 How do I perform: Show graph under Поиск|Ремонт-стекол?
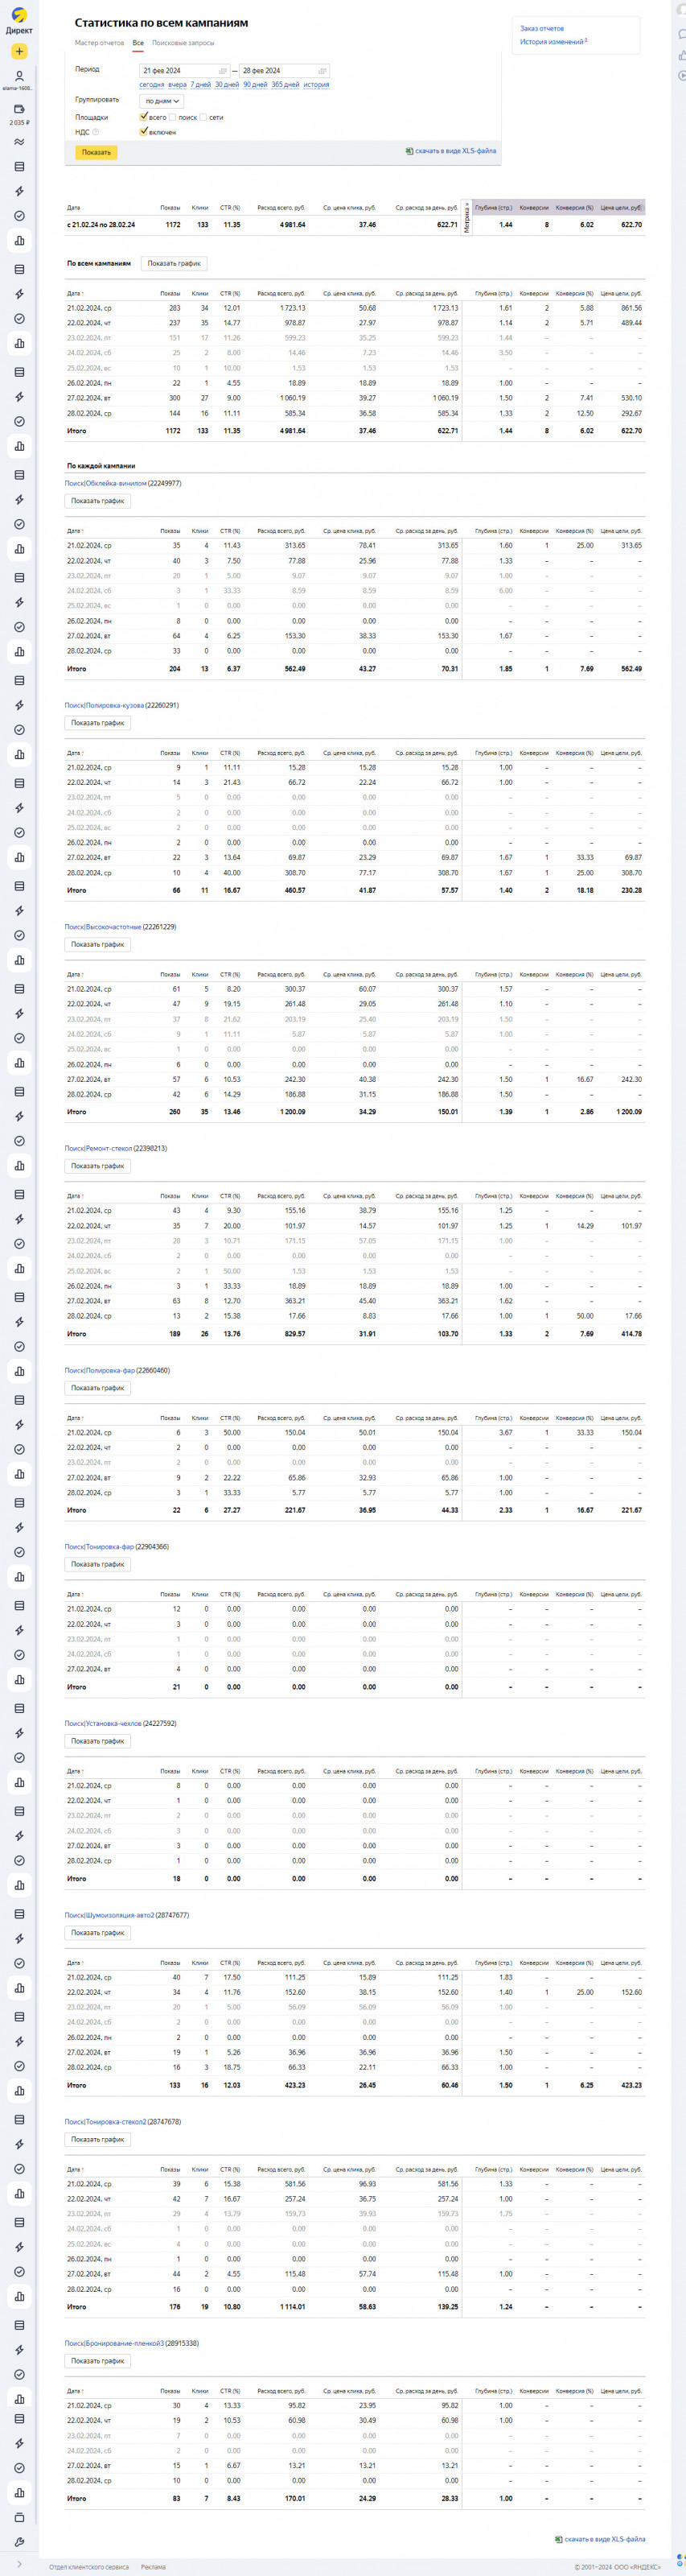[98, 1166]
